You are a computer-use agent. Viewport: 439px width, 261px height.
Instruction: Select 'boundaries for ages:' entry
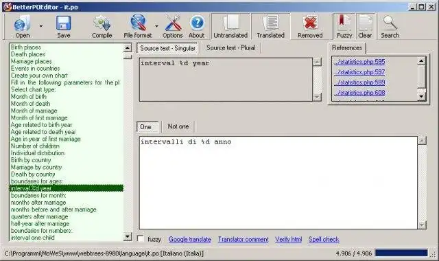[x=36, y=181]
